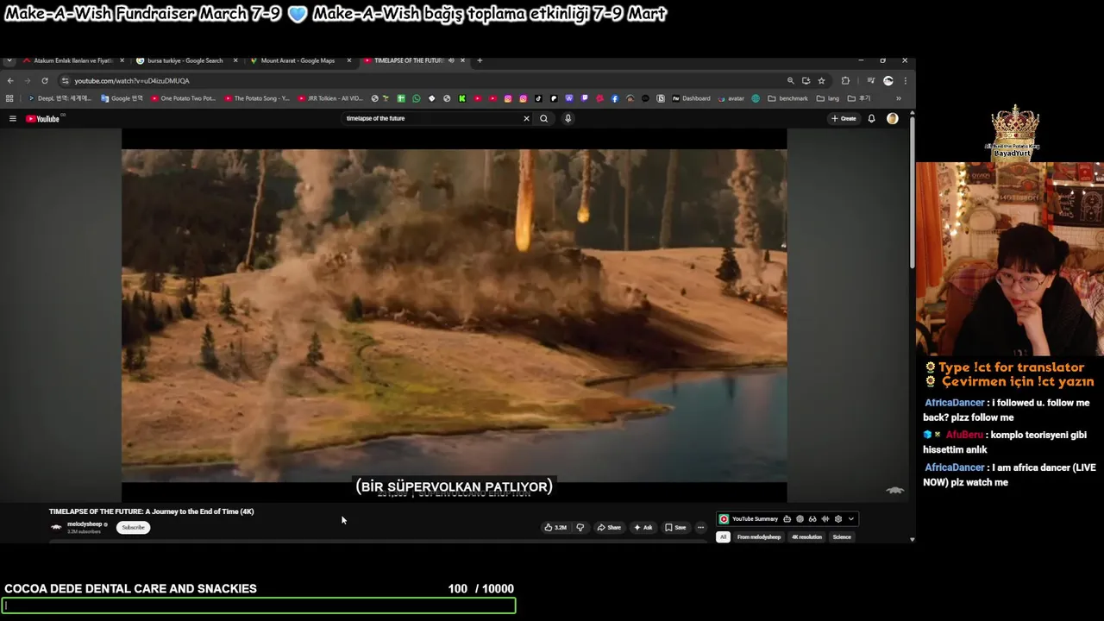The height and width of the screenshot is (621, 1104).
Task: Open the YouTube guide hamburger menu
Action: point(13,119)
